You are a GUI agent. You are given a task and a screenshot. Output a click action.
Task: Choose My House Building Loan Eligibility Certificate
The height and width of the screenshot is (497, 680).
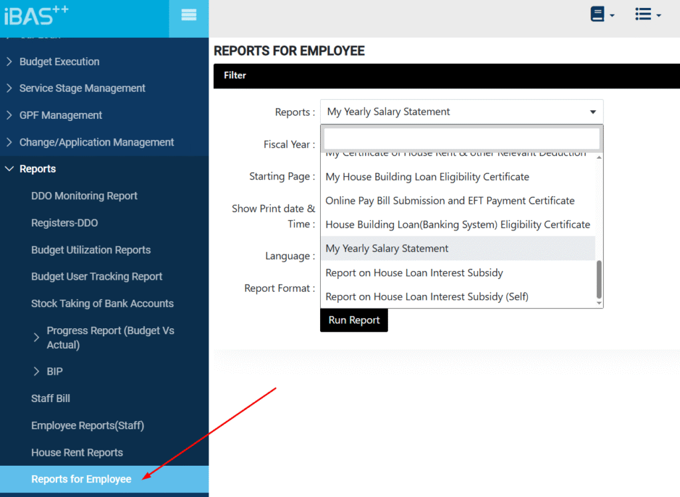coord(427,177)
